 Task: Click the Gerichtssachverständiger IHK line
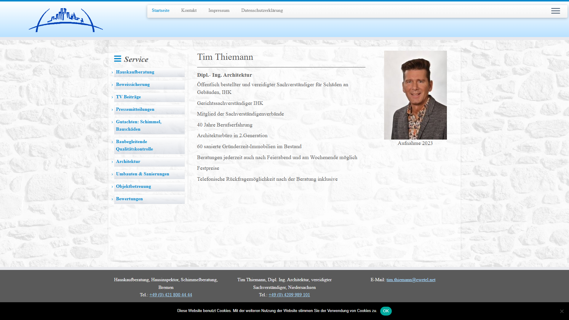click(x=230, y=103)
